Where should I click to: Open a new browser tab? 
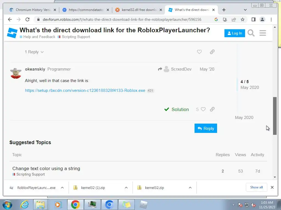click(x=224, y=10)
